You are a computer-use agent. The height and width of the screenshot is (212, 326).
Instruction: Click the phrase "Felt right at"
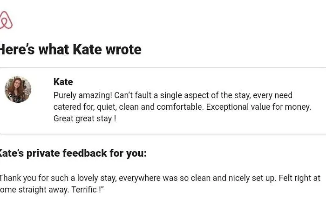tap(299, 178)
